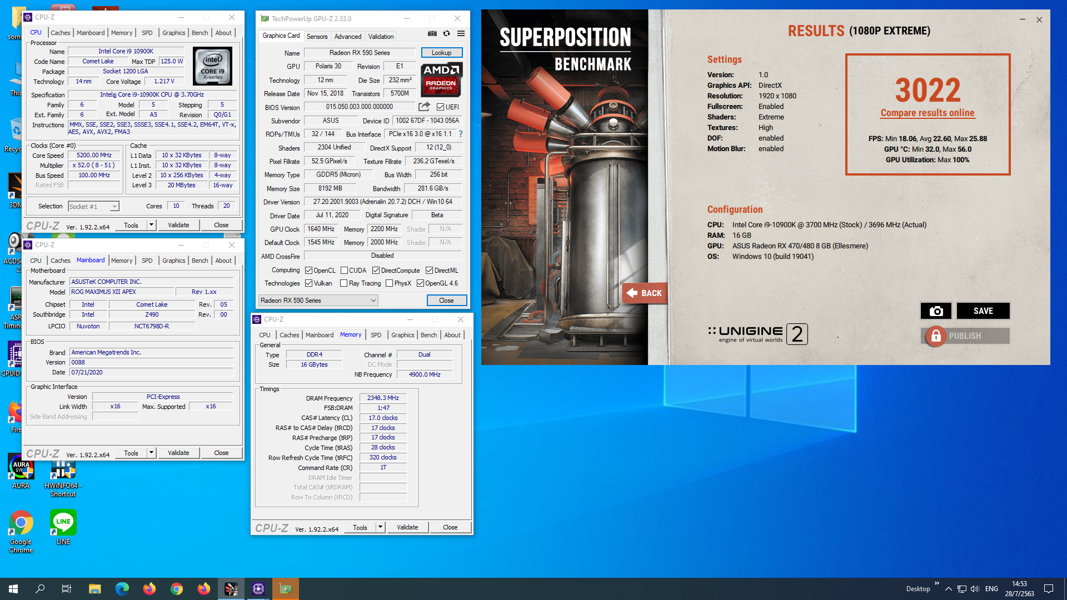1067x600 pixels.
Task: Launch Microsoft Edge from taskbar
Action: click(122, 589)
